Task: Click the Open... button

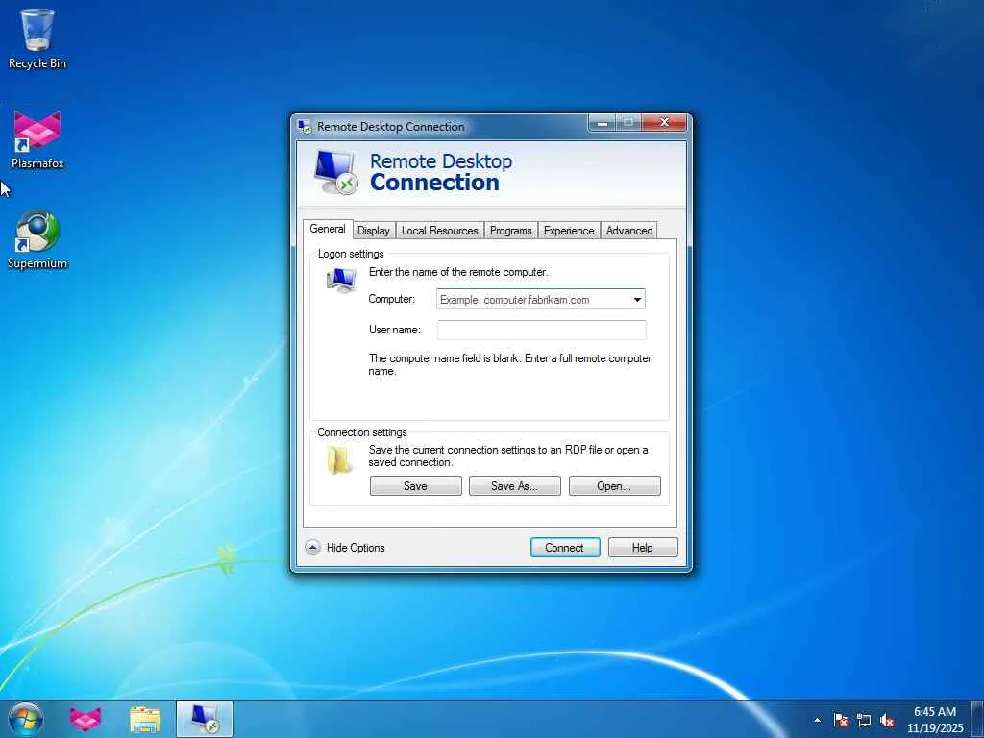Action: click(x=614, y=485)
